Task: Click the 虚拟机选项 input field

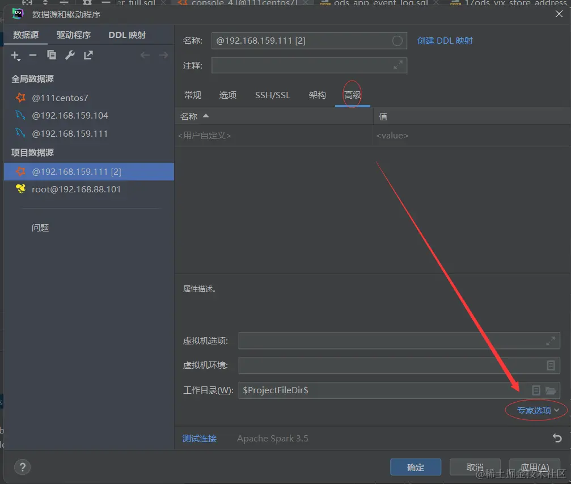Action: (x=399, y=341)
